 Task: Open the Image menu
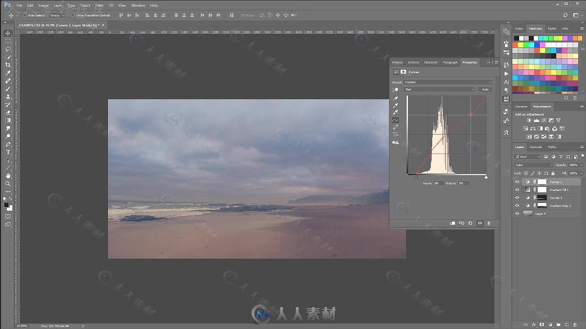click(x=43, y=5)
